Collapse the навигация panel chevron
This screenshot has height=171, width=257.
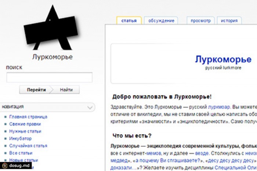click(90, 107)
